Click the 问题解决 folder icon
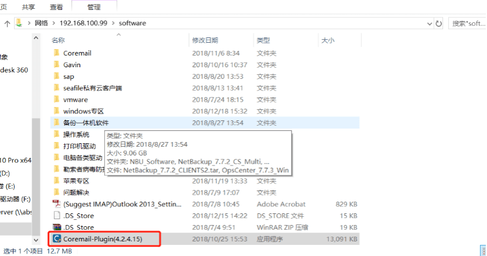Screen dimensions: 487x256 [57, 192]
